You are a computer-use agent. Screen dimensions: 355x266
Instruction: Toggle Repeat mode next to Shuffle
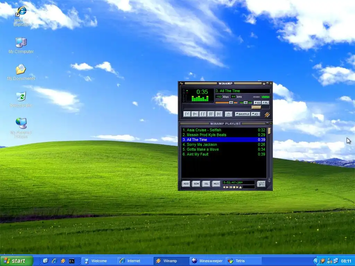coord(256,114)
